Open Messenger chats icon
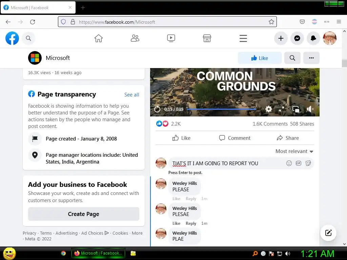 tap(297, 38)
